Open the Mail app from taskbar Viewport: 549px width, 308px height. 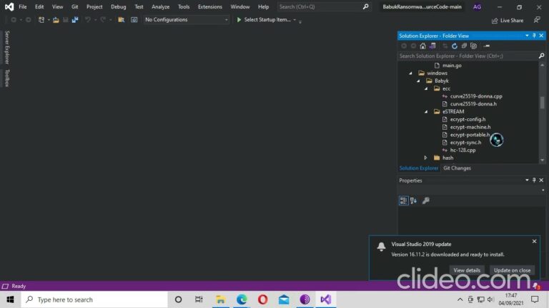click(x=284, y=299)
